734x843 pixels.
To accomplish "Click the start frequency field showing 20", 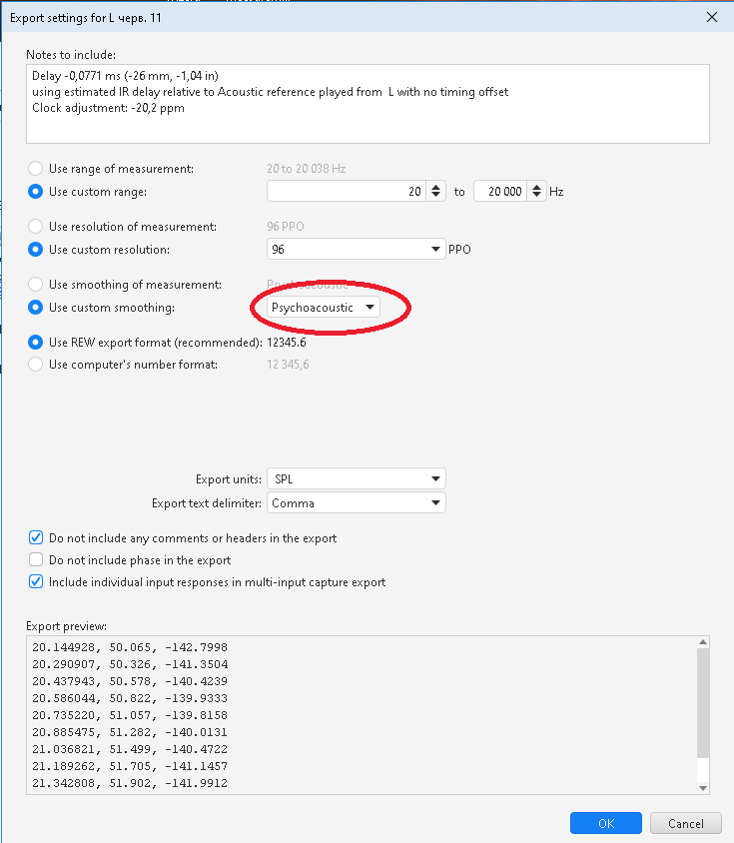I will [346, 192].
